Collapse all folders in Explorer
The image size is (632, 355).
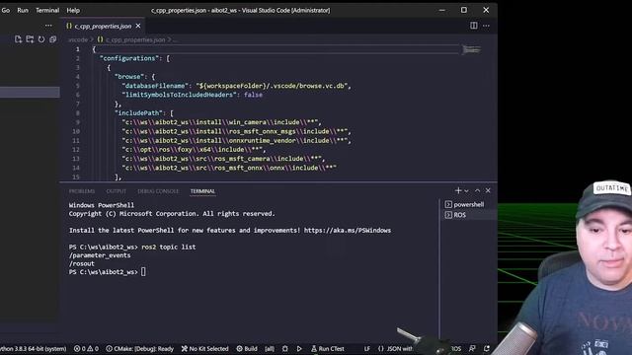[52, 39]
